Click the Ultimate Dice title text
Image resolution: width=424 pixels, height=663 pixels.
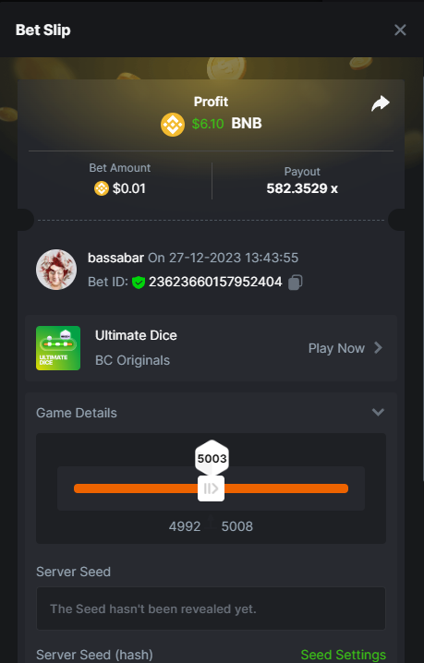pyautogui.click(x=137, y=335)
